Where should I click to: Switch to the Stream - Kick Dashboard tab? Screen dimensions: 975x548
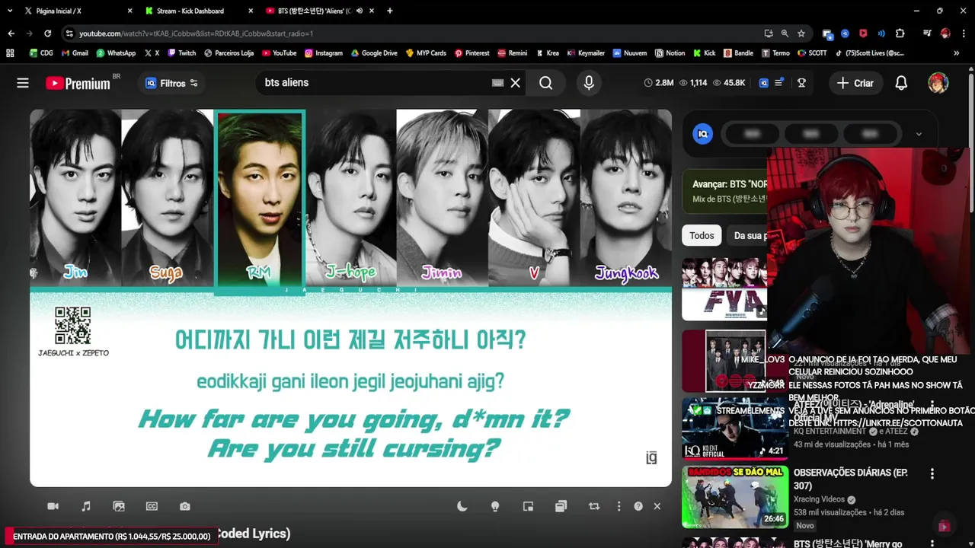pyautogui.click(x=197, y=11)
